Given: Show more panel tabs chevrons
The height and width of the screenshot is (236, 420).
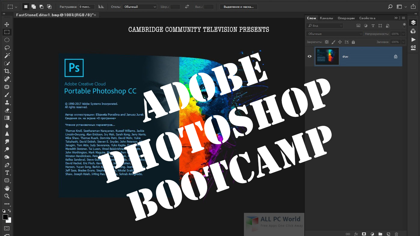Looking at the screenshot, I should click(x=396, y=18).
